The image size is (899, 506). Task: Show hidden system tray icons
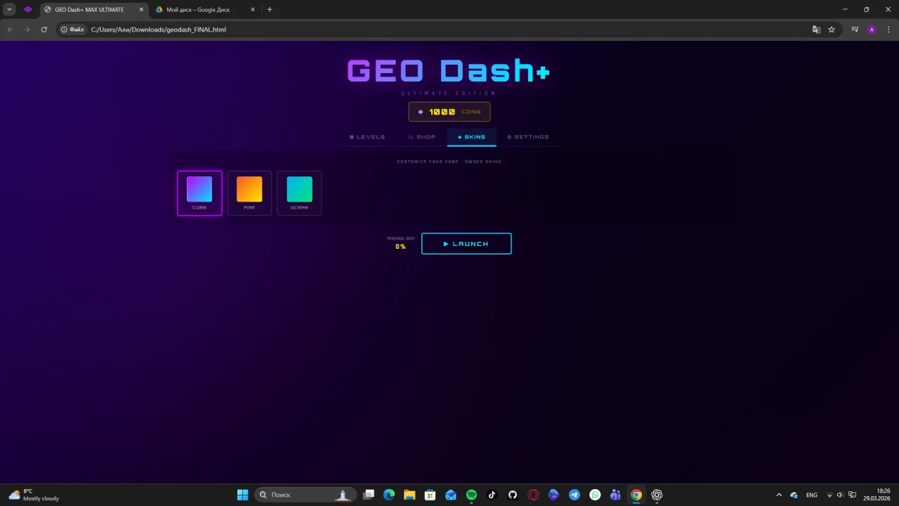(x=779, y=495)
